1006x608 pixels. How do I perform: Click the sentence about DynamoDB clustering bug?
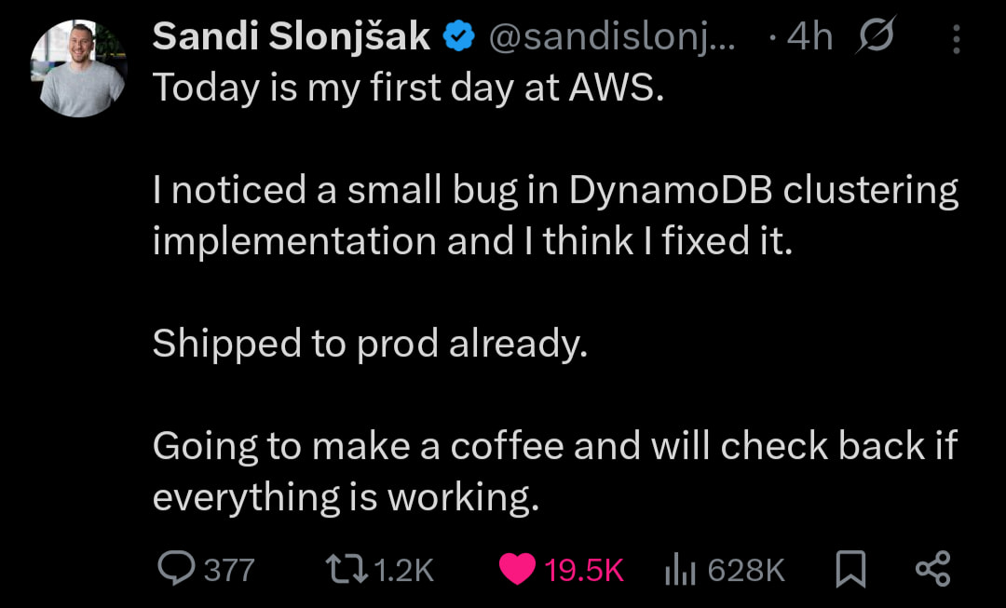tap(555, 215)
